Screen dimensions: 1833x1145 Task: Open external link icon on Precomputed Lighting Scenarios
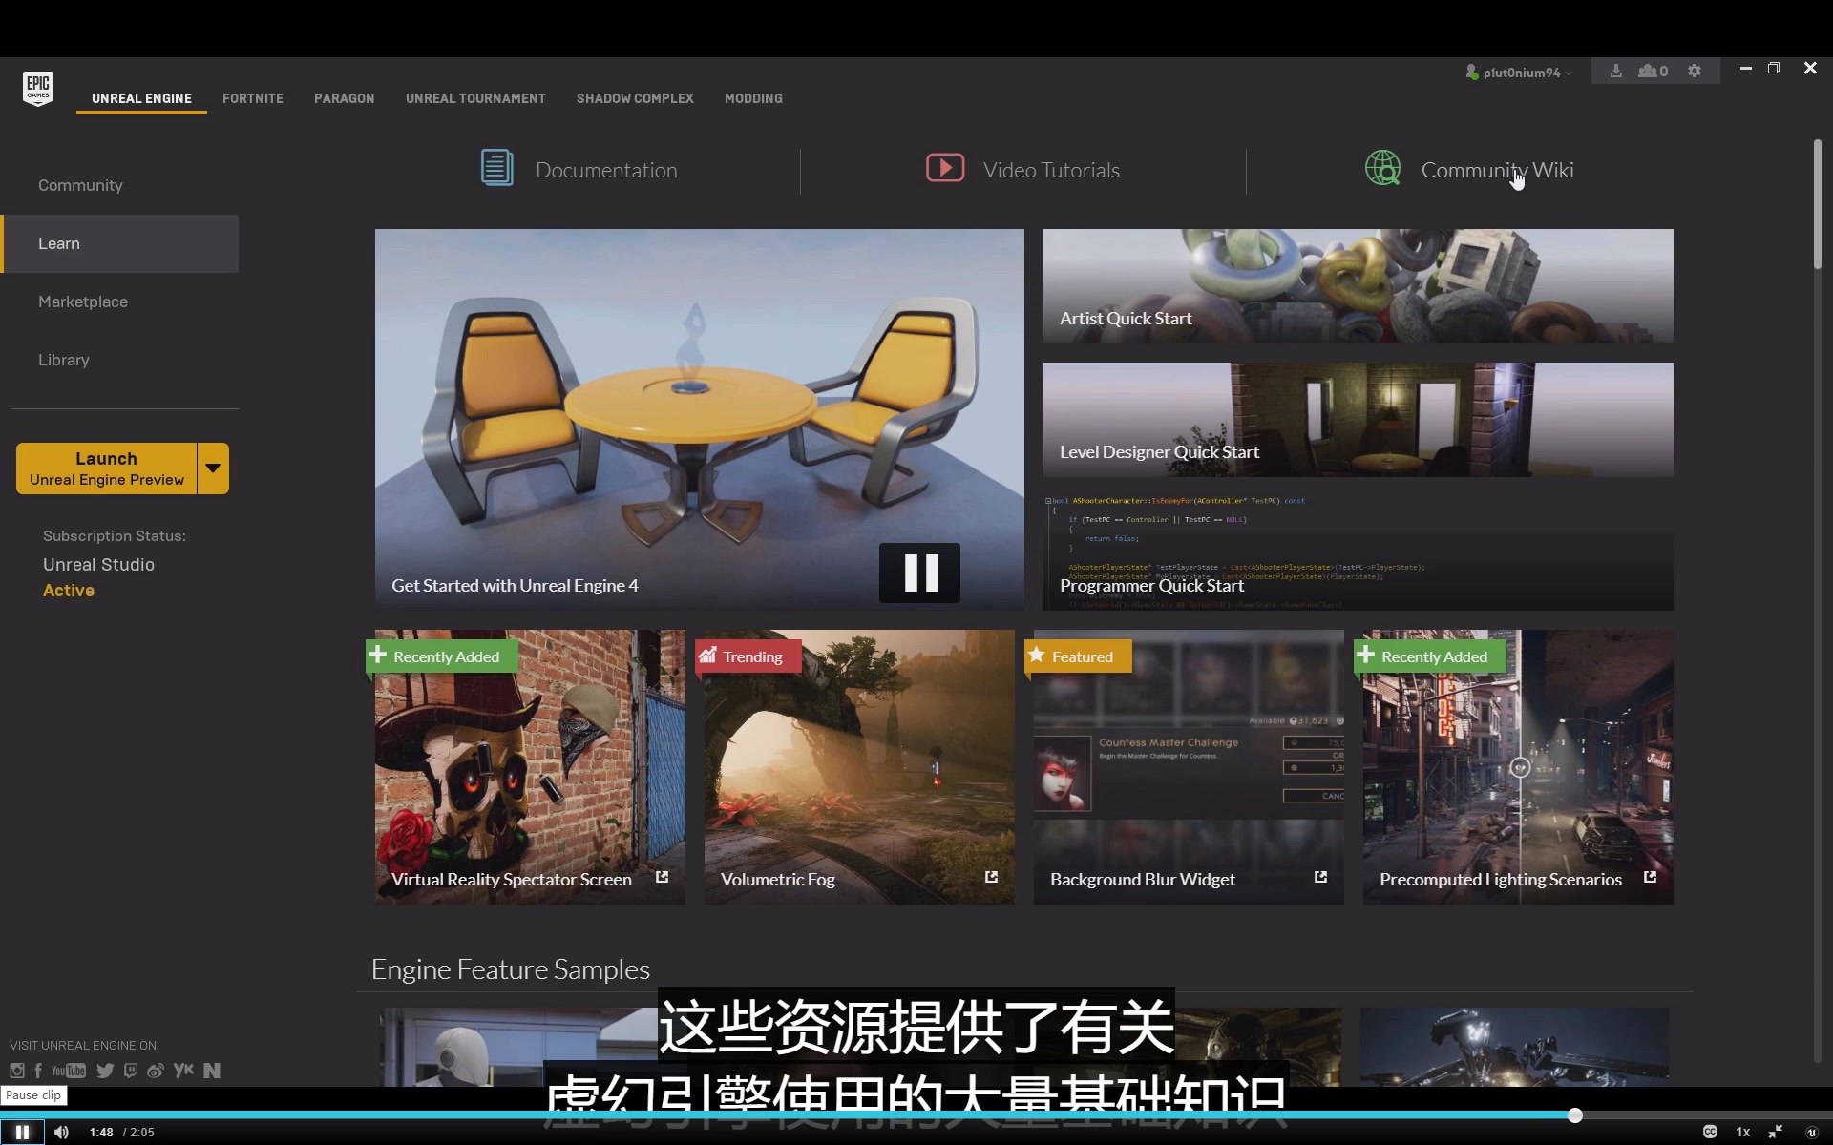[1650, 877]
